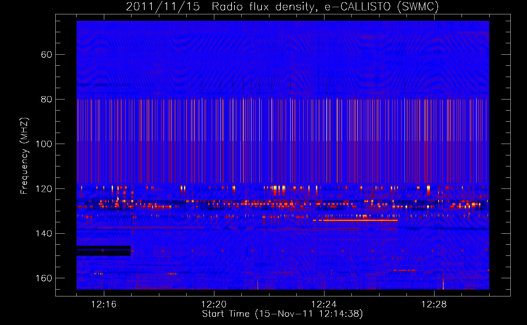Click the black data gap block near 148 MHz

pos(104,251)
